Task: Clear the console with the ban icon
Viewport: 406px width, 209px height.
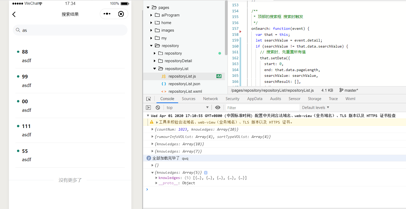Action: [158, 108]
